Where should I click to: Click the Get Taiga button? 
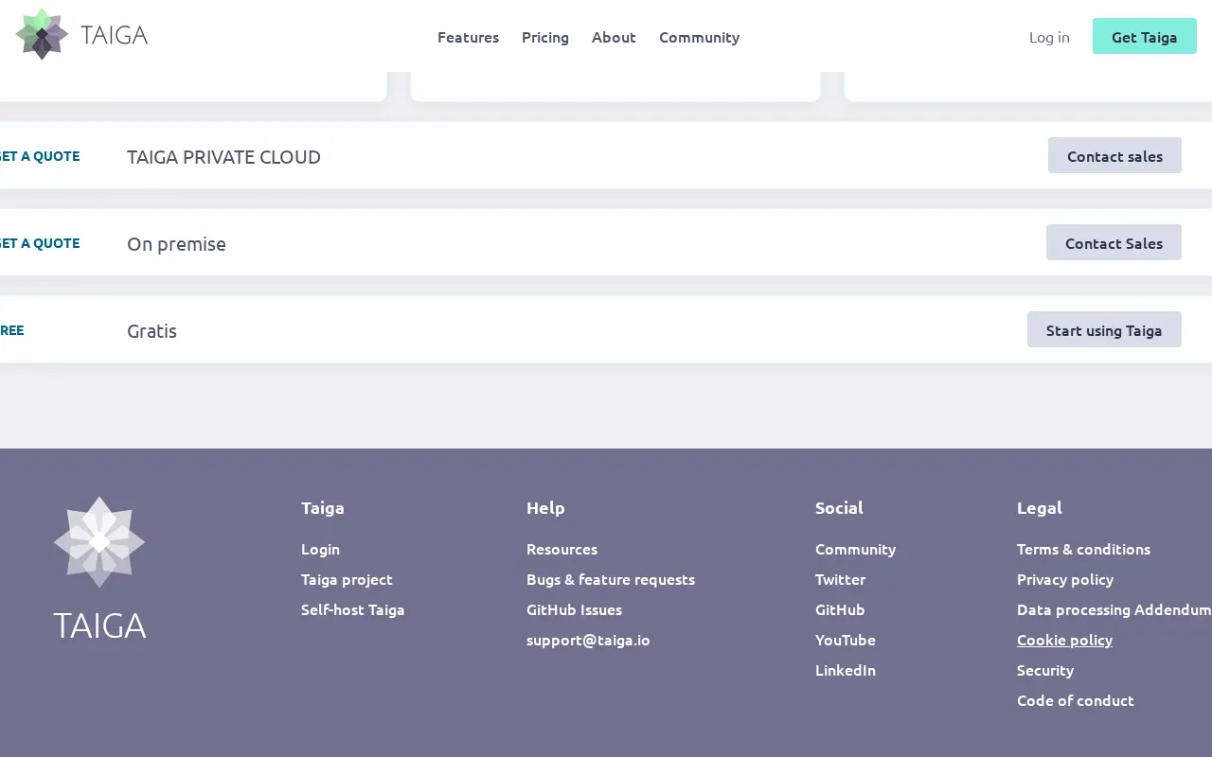pyautogui.click(x=1145, y=36)
